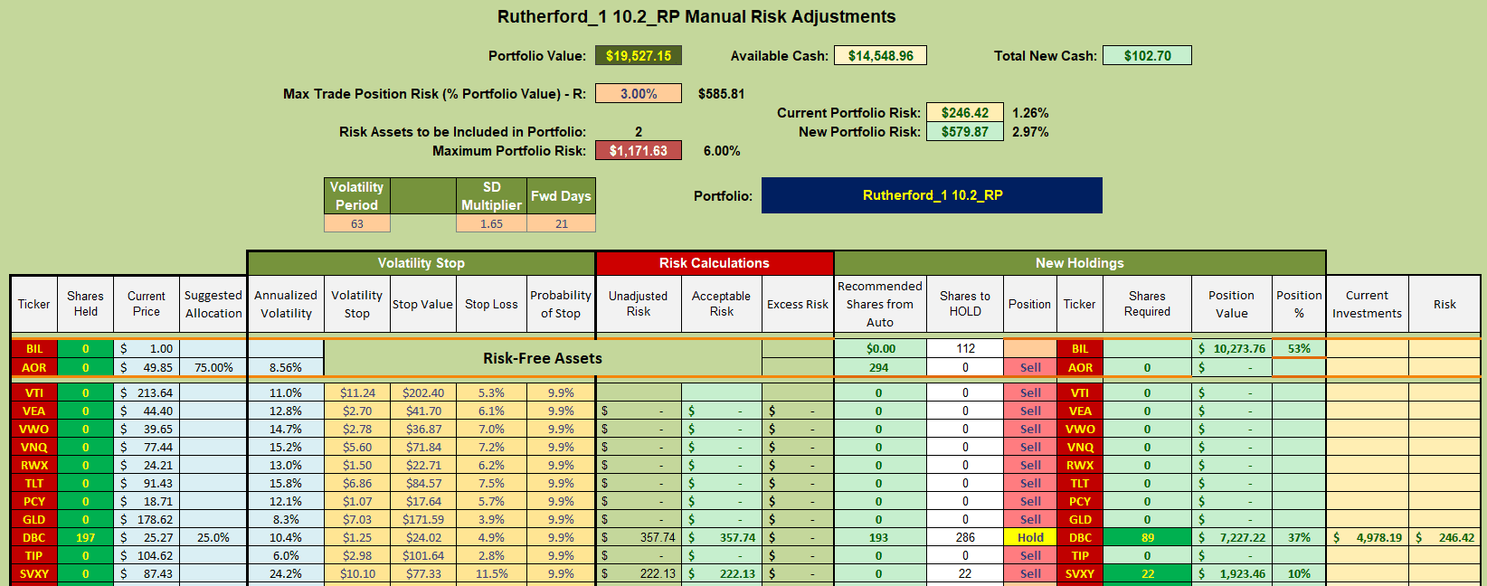Edit SVXY Shares to HOLD value 22

[965, 573]
